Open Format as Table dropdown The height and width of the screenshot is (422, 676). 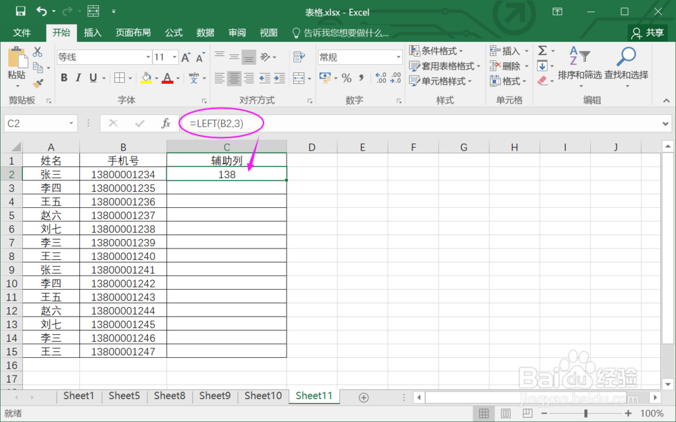click(445, 66)
